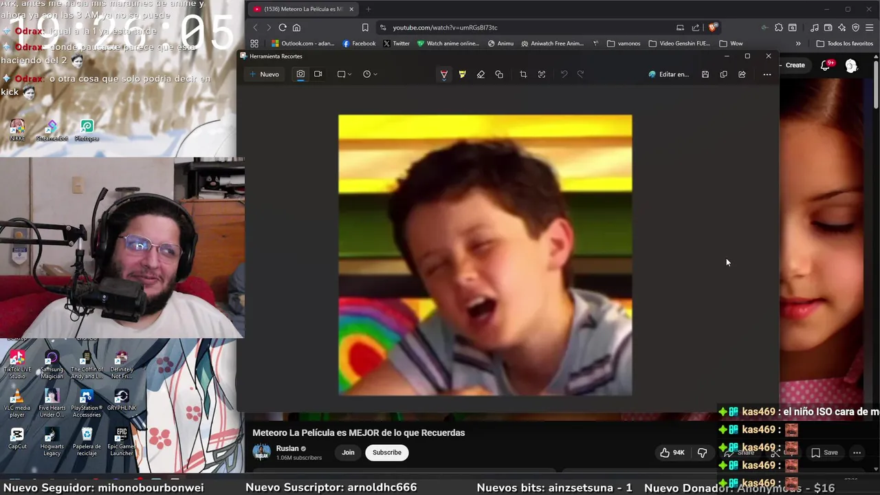Bookmark this page in address bar
The image size is (880, 495).
click(365, 27)
